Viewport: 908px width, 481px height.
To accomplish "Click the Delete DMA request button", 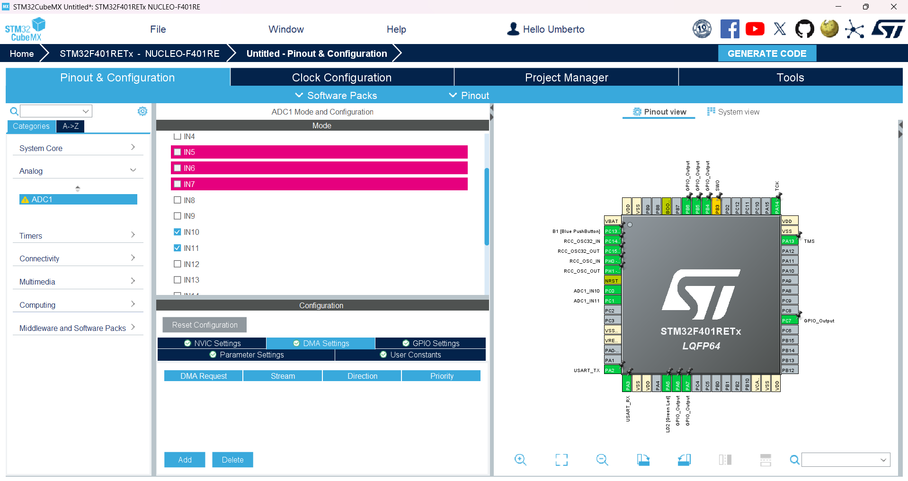I will click(x=232, y=460).
